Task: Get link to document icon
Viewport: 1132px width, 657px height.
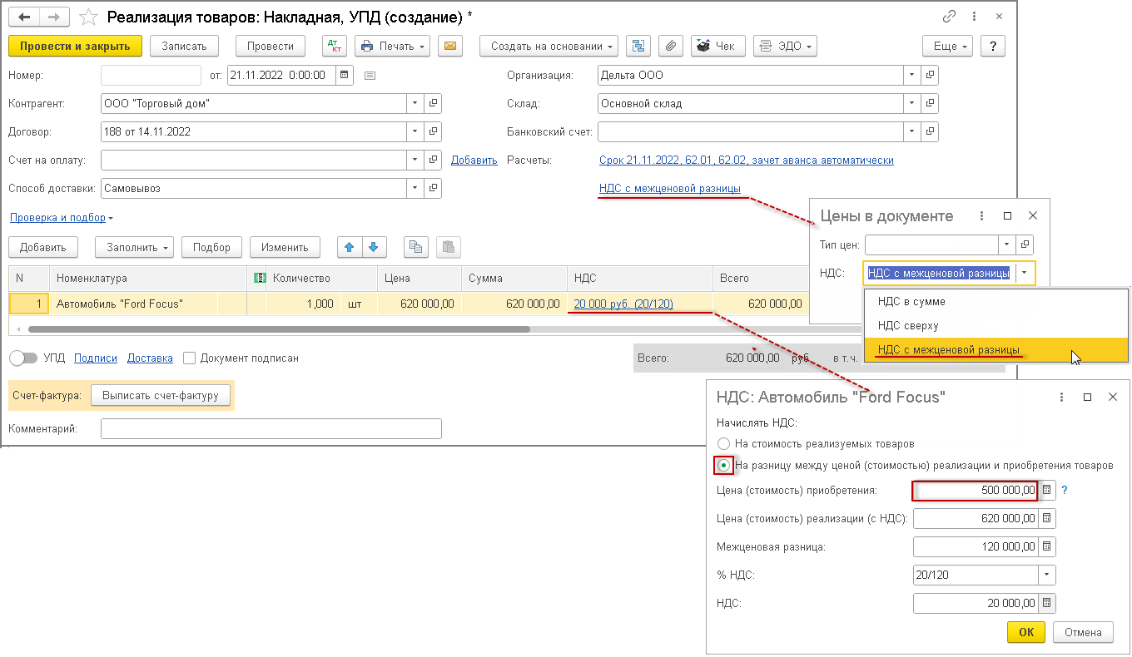Action: pos(949,17)
